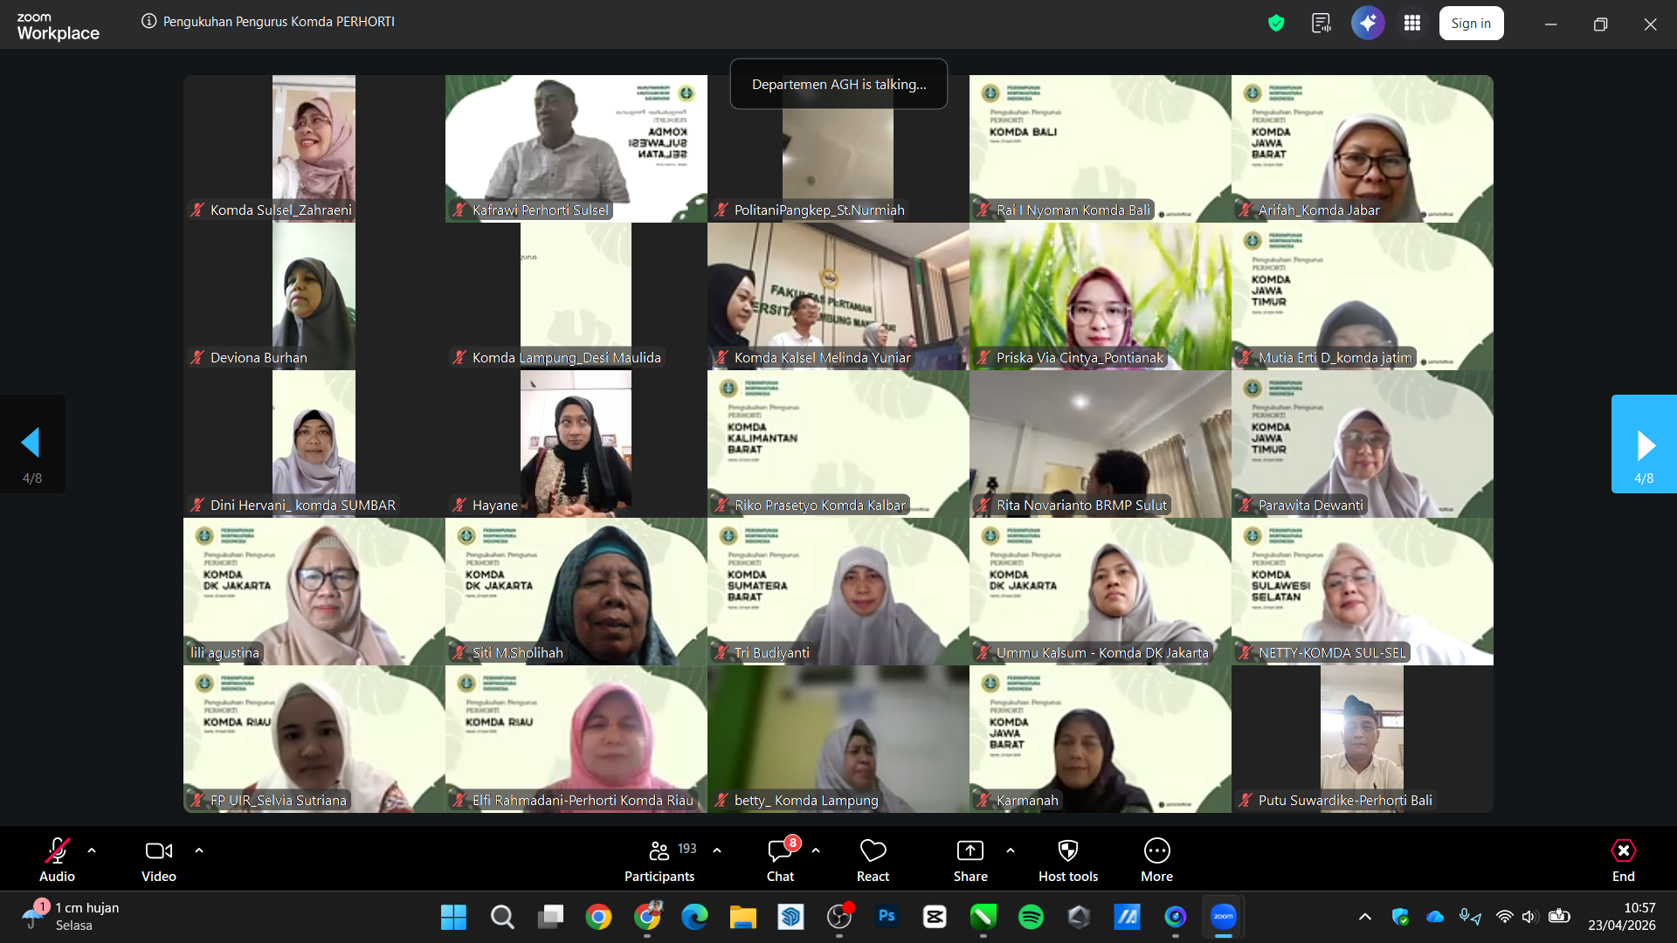Go to next gallery page arrow
Screen dimensions: 1677x943
pyautogui.click(x=1644, y=444)
